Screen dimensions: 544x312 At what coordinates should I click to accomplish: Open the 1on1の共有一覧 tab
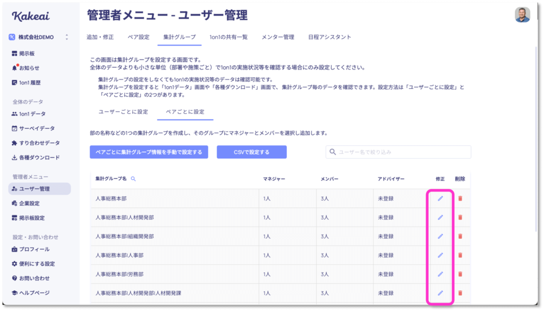point(228,37)
